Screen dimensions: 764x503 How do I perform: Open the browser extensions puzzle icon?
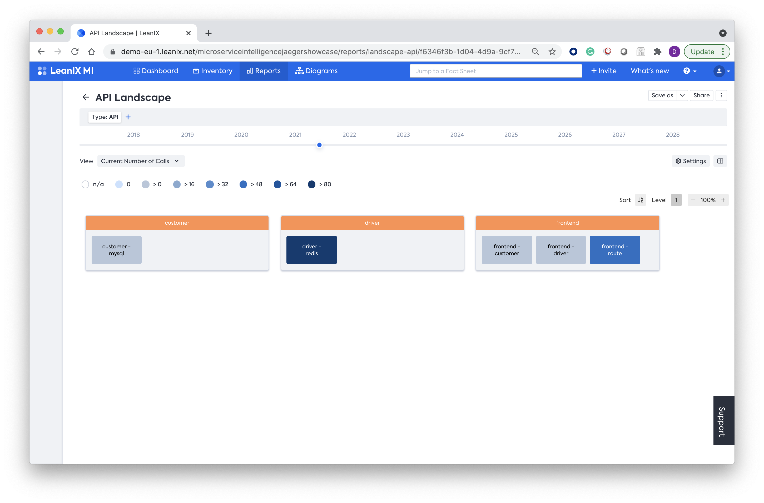tap(657, 52)
